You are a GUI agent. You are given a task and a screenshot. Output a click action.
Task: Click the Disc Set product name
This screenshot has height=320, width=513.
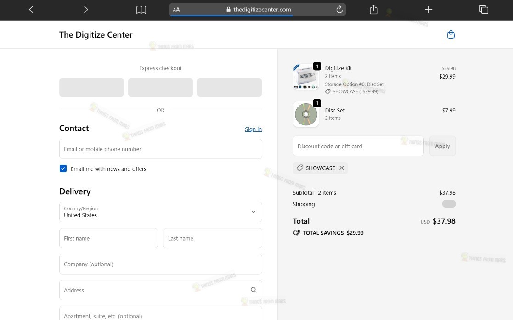[x=335, y=110]
